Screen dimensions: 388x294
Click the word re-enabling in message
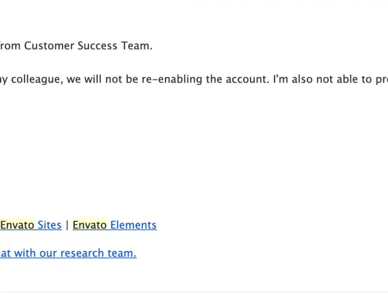pos(172,79)
